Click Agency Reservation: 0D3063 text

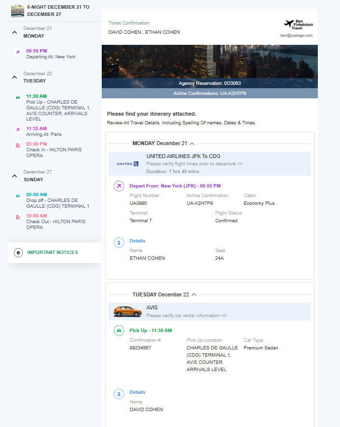[x=209, y=83]
